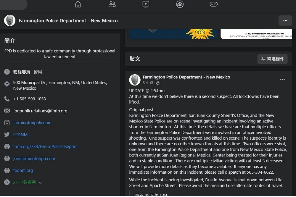Open fmtn.org/734/File-a-Police-Report link
Screen dimensions: 296x197
coord(45,146)
